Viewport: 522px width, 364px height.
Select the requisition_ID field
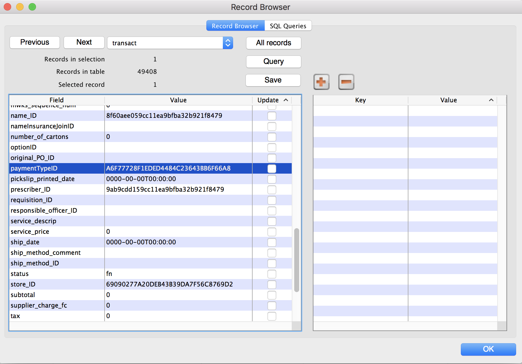(x=31, y=200)
